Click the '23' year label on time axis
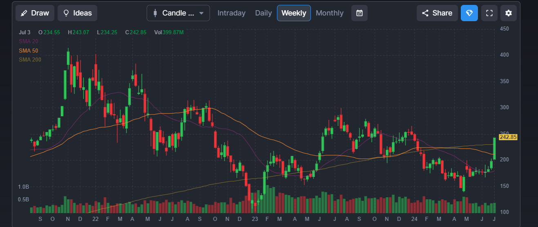538x227 pixels. click(255, 219)
